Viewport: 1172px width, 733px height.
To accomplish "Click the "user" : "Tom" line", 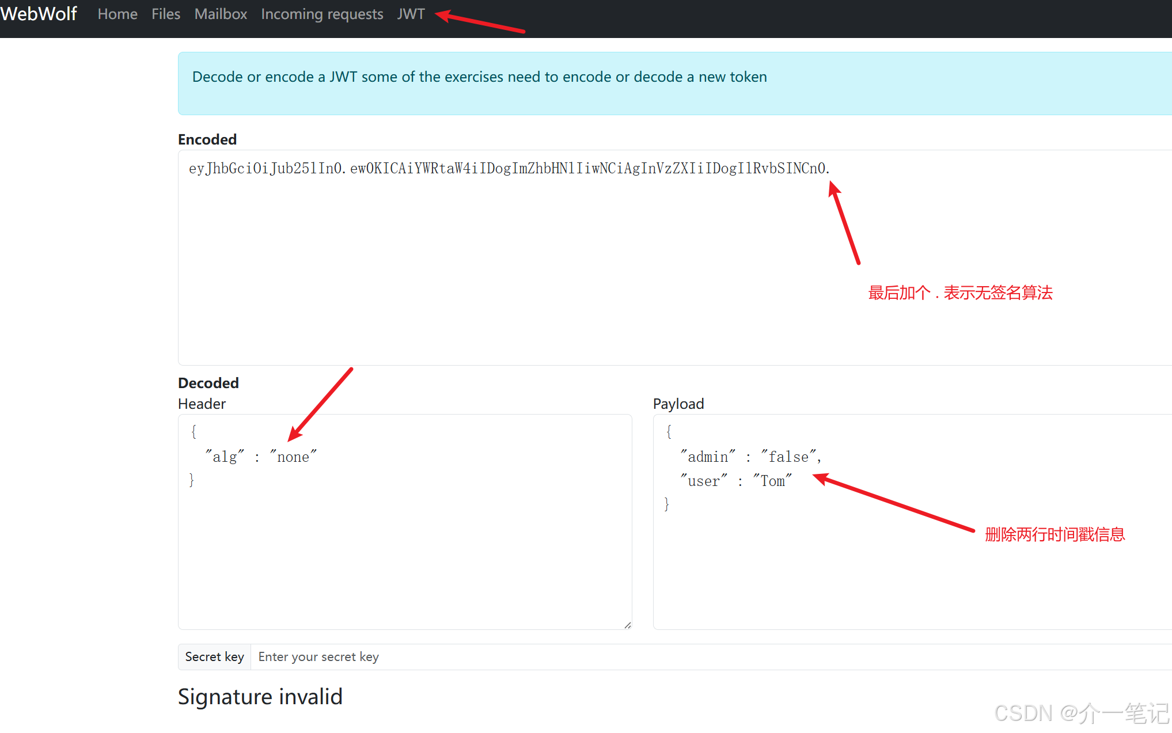I will pyautogui.click(x=735, y=481).
